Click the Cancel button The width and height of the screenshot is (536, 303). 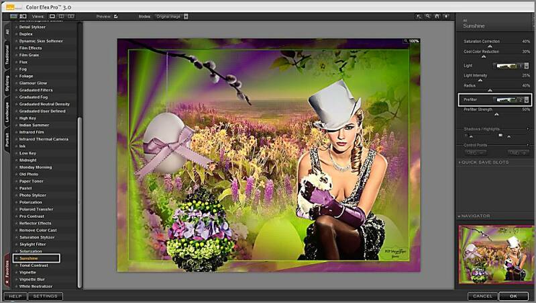[x=482, y=296]
